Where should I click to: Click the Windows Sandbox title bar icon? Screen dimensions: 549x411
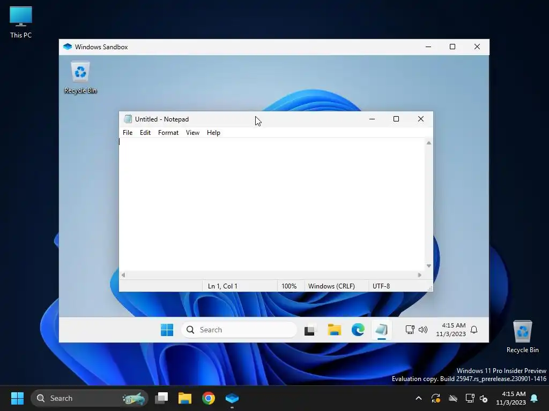[x=68, y=47]
